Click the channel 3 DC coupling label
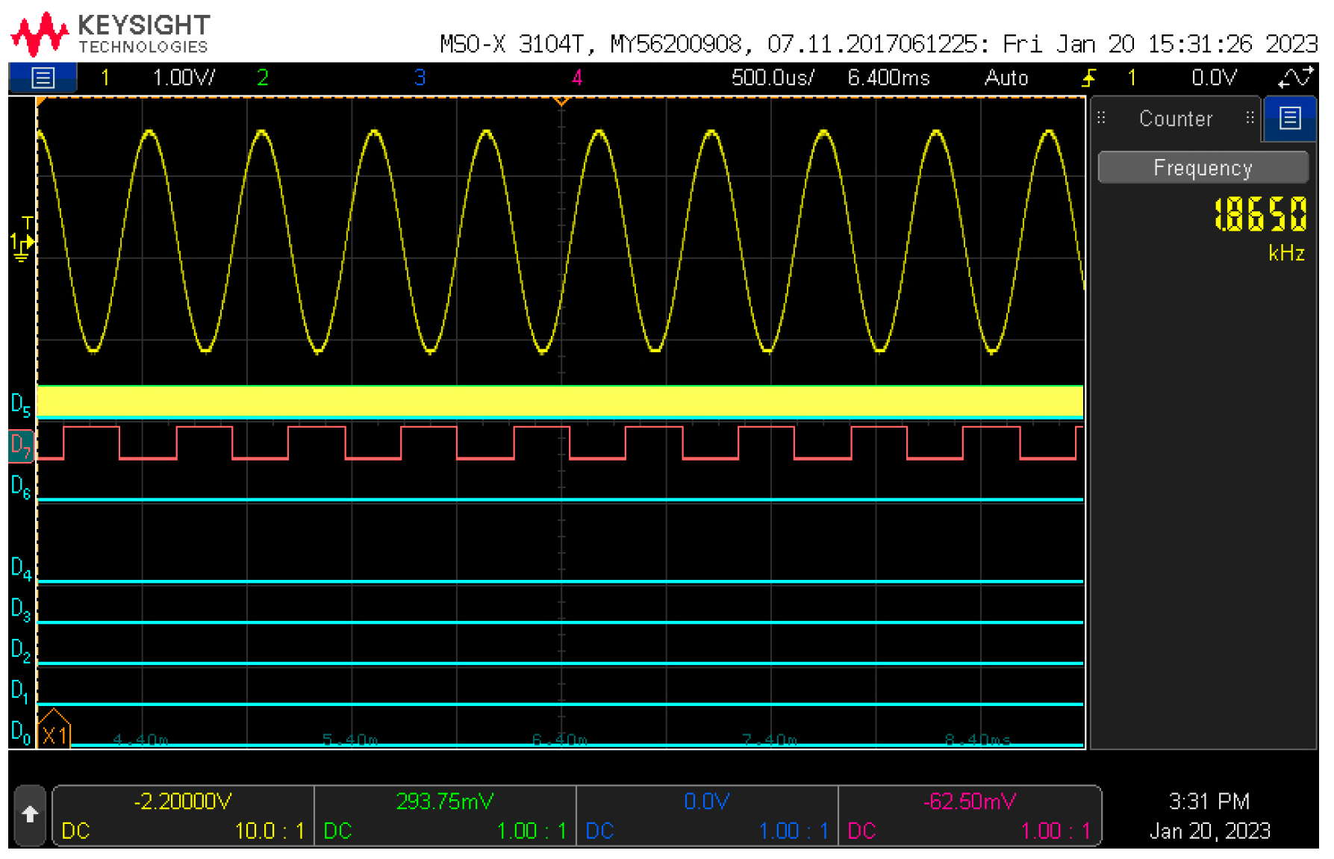Viewport: 1334px width, 859px height. (599, 831)
